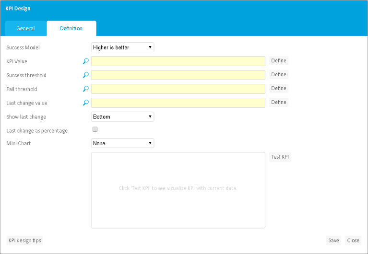Click the magnifier icon beside Success threshold

(x=86, y=75)
